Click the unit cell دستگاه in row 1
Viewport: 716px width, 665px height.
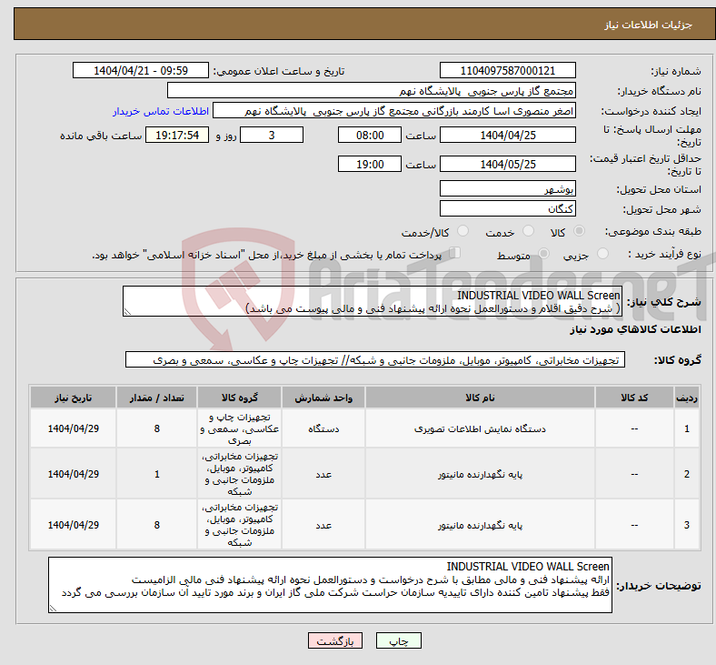tap(323, 428)
